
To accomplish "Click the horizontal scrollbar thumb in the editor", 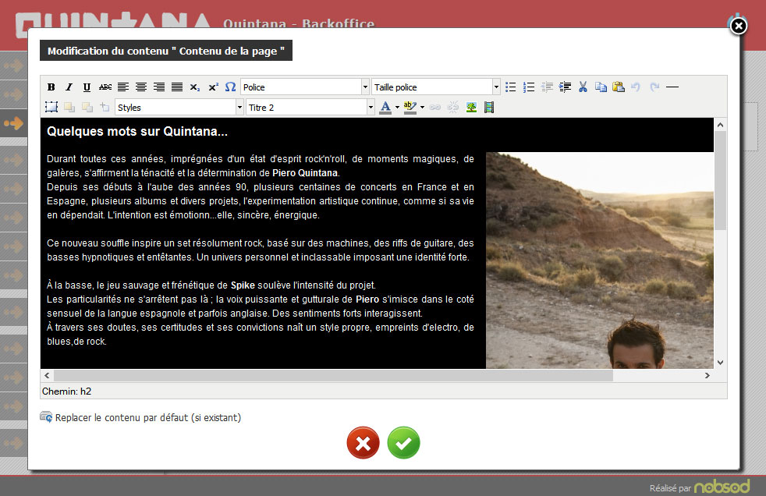I will point(333,375).
